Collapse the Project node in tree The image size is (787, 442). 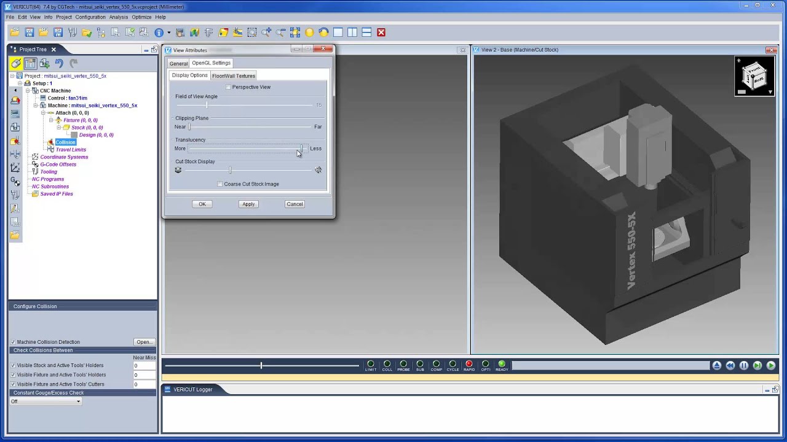[x=12, y=76]
